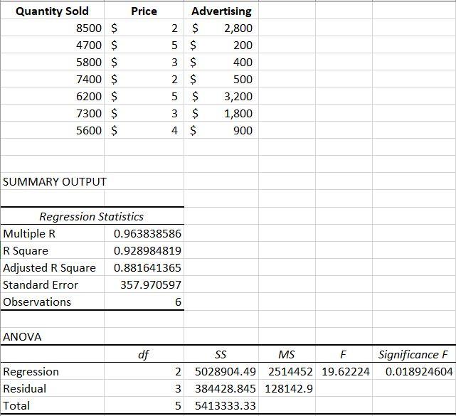
Task: Select the price cell in the 5600 row
Action: click(144, 130)
